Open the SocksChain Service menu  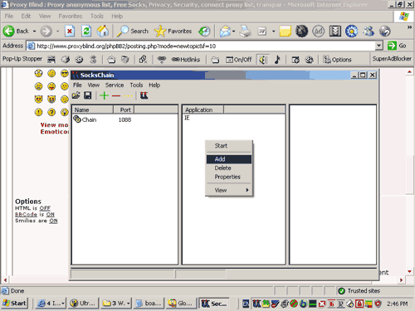click(115, 85)
